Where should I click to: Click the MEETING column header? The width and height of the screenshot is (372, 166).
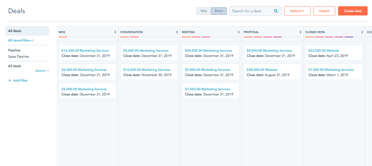(188, 32)
